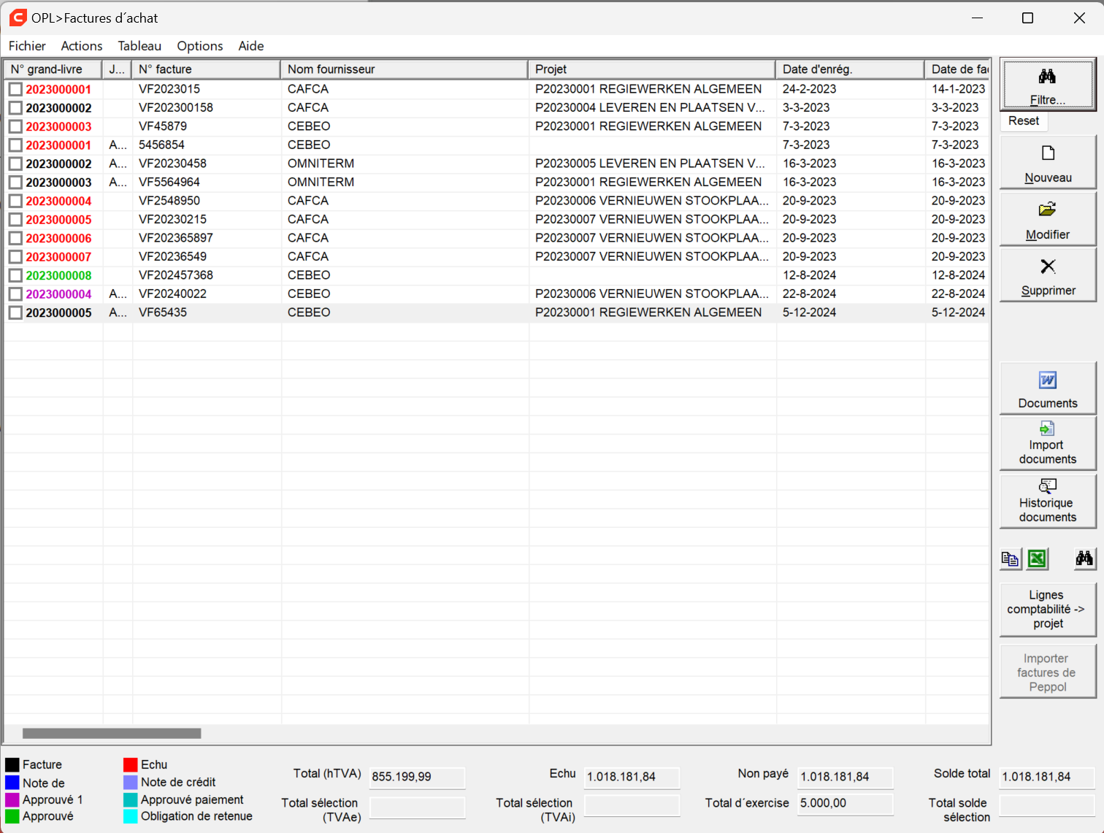Export table with the Excel icon
The width and height of the screenshot is (1104, 833).
pyautogui.click(x=1037, y=559)
